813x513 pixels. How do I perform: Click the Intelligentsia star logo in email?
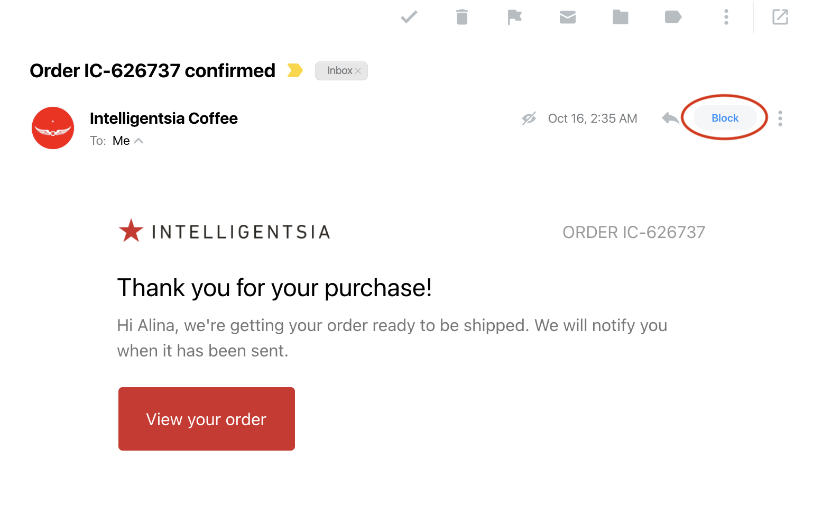pyautogui.click(x=131, y=231)
